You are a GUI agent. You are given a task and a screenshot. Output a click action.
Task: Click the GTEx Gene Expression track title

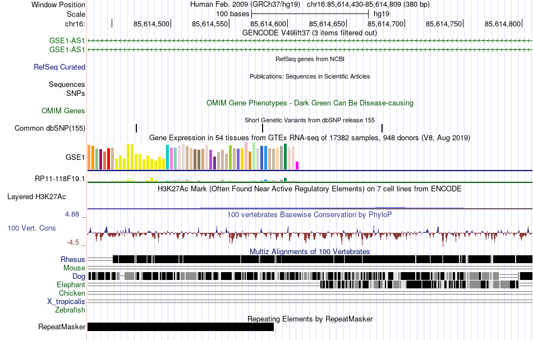(x=310, y=137)
